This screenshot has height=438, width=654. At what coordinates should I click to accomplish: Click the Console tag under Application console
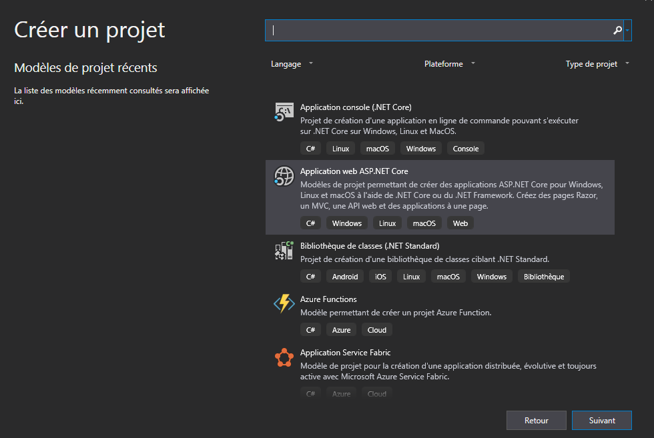tap(465, 149)
